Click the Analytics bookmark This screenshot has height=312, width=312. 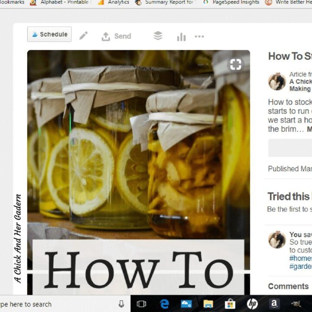[x=114, y=3]
